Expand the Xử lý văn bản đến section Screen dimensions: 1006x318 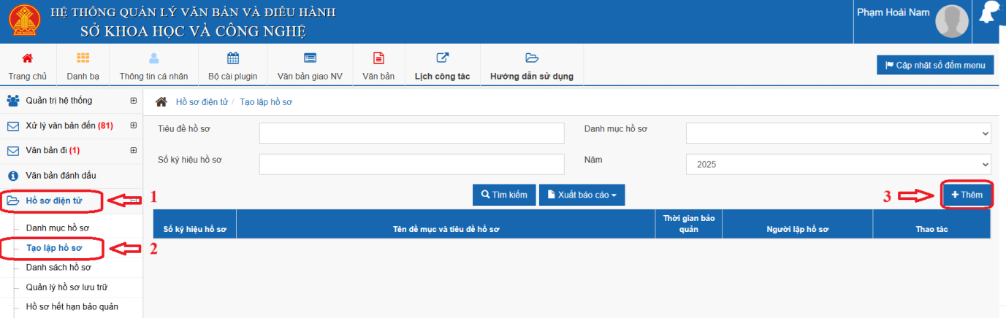133,125
